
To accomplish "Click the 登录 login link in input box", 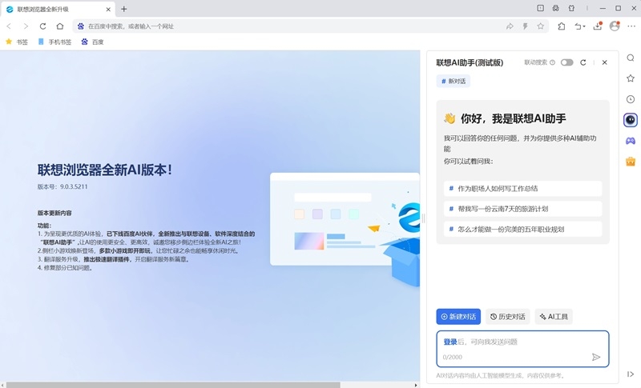I will (x=450, y=342).
